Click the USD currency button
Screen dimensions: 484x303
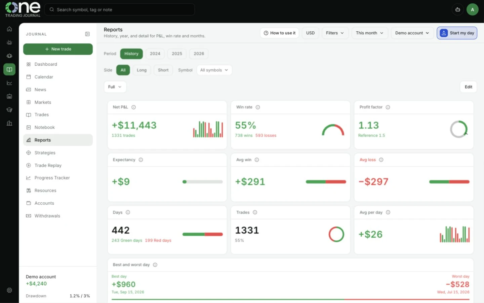tap(310, 33)
